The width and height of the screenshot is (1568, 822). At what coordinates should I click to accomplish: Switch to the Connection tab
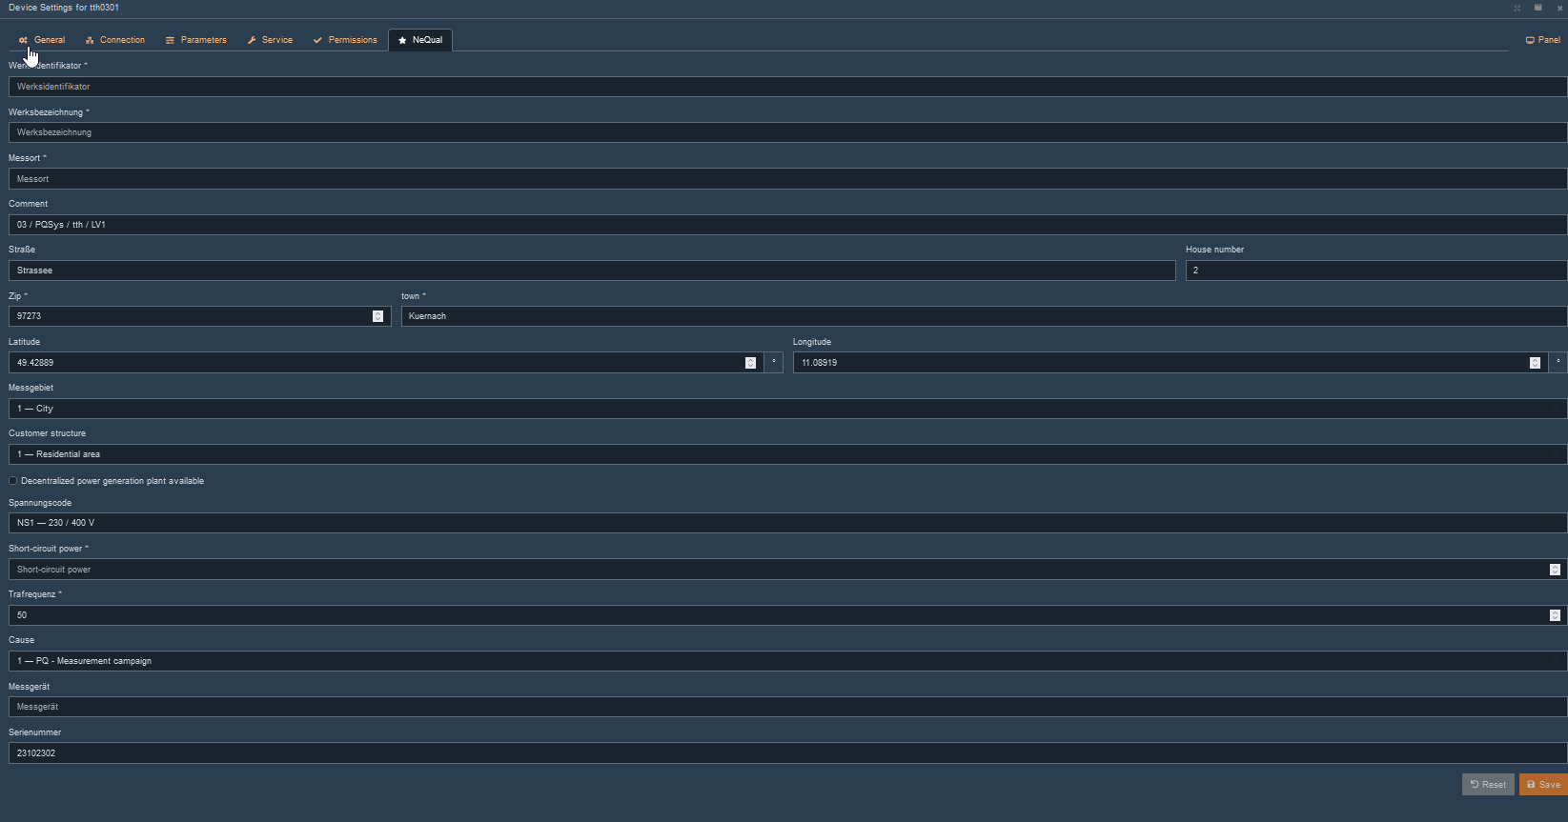[115, 40]
